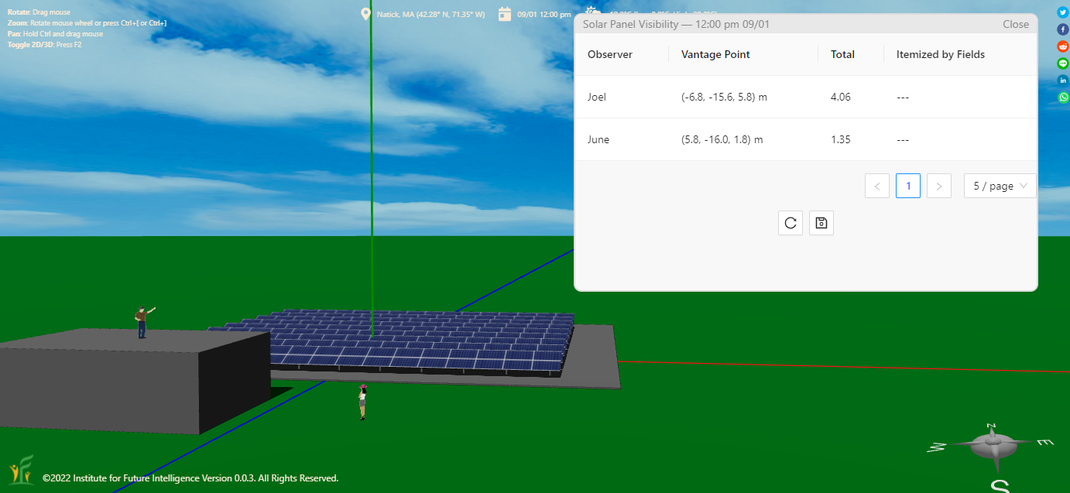This screenshot has height=493, width=1070.
Task: Click the Institute for Future Intelligence logo
Action: pos(21,470)
